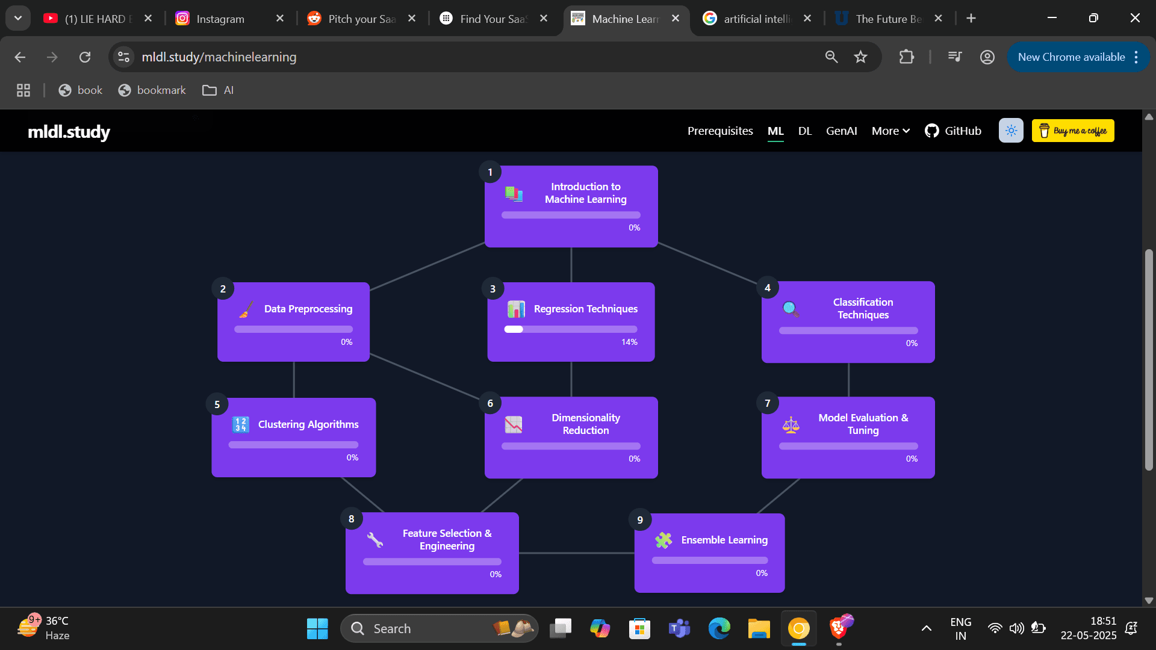
Task: Open Microsoft Edge from the taskbar
Action: click(719, 629)
